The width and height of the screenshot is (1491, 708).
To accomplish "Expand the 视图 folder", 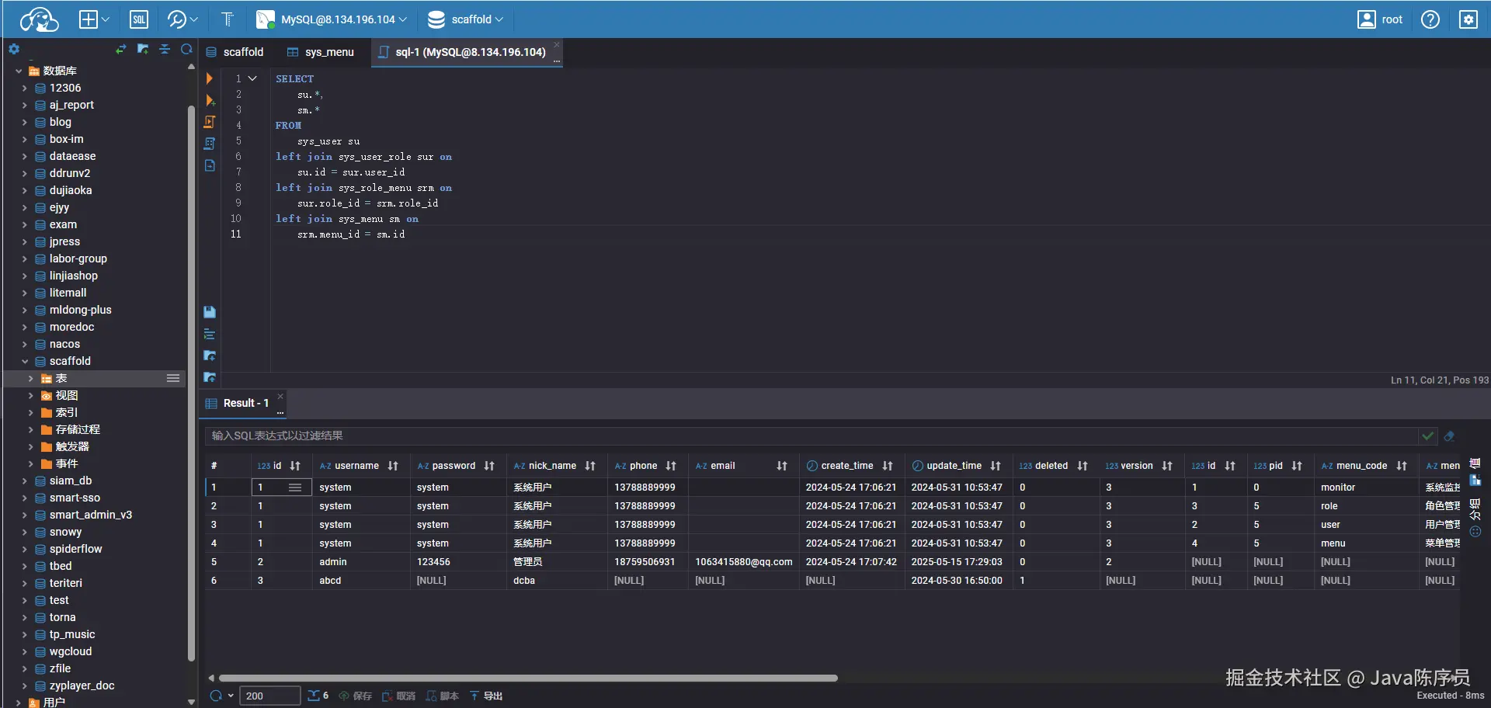I will (30, 395).
